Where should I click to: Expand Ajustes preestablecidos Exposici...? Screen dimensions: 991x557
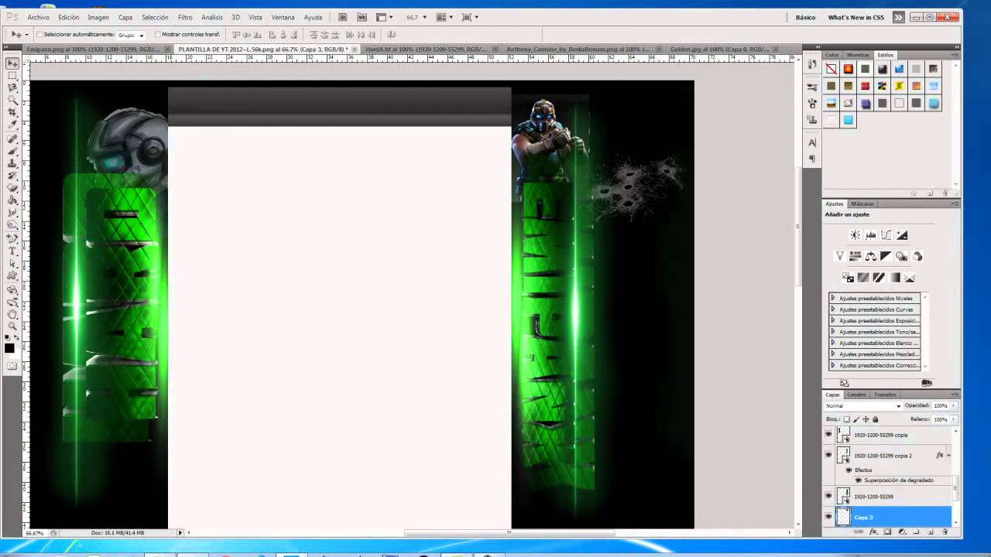coord(833,320)
